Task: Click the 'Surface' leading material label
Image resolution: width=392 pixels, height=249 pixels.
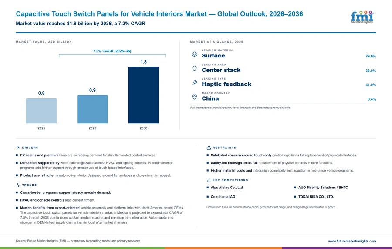Action: point(213,56)
